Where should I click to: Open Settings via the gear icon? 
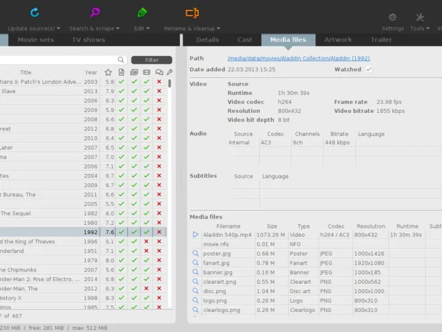pyautogui.click(x=392, y=17)
